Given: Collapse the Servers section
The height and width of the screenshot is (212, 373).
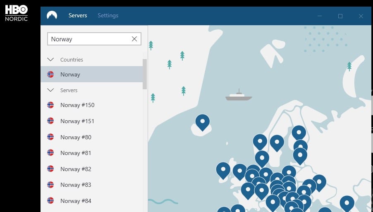Looking at the screenshot, I should pos(50,90).
